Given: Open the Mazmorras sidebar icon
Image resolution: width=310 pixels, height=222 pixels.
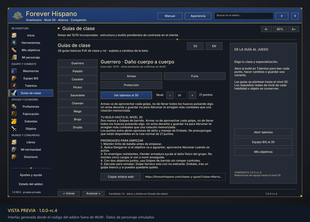Looking at the screenshot, I should tap(14, 71).
